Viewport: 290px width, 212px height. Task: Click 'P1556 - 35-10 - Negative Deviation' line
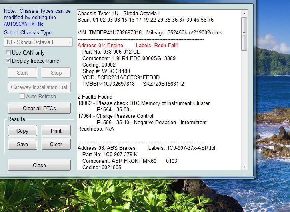152,123
